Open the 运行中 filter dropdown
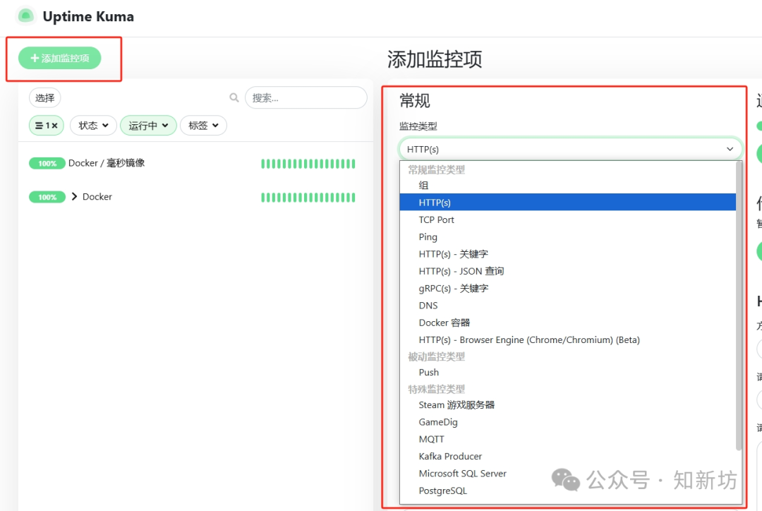Screen dimensions: 762x511 (148, 126)
